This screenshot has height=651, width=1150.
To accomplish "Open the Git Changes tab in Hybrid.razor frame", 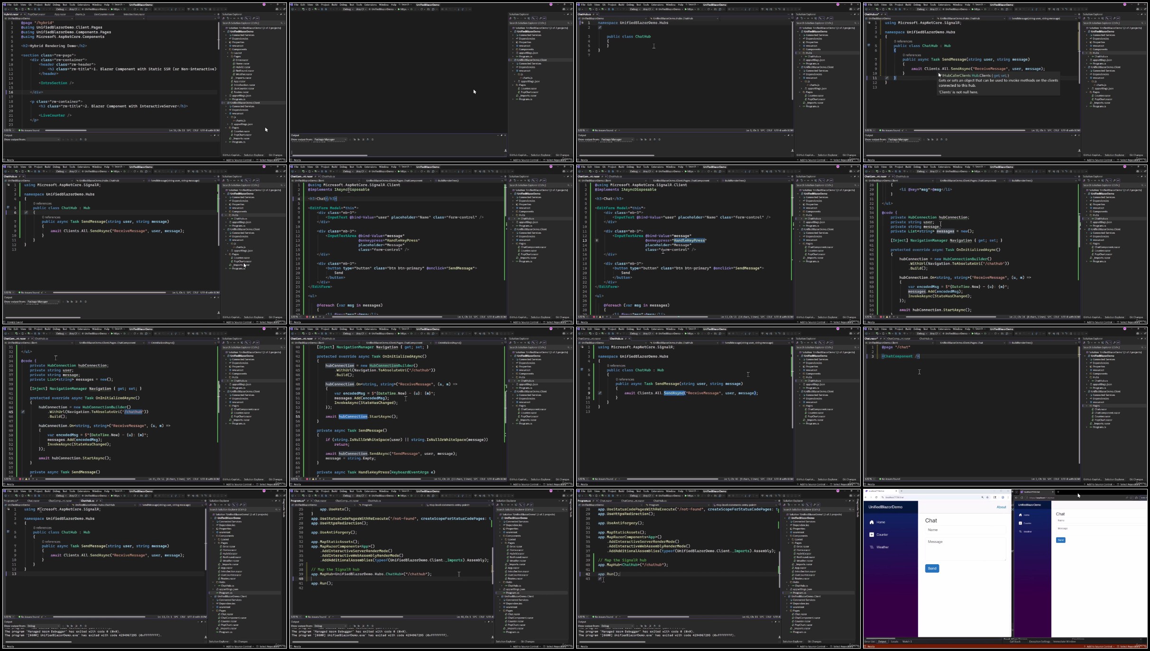I will (276, 155).
